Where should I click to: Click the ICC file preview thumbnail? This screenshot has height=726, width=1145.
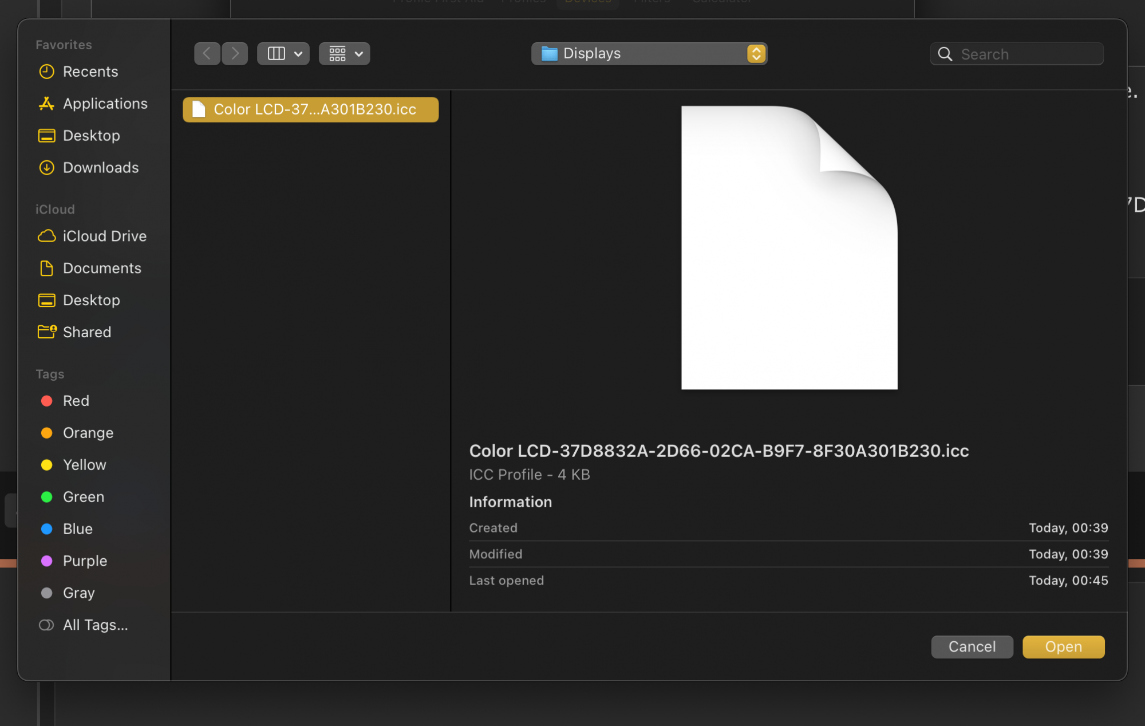[789, 247]
